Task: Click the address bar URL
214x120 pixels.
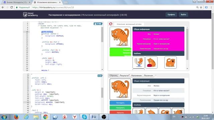Action: (x=53, y=7)
